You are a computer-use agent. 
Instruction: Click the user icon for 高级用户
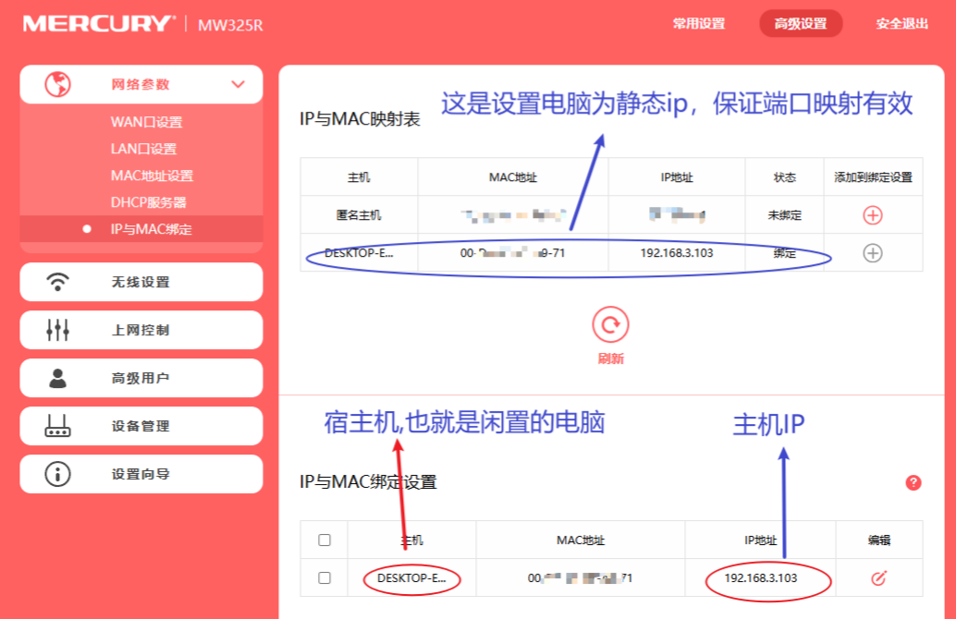point(58,378)
